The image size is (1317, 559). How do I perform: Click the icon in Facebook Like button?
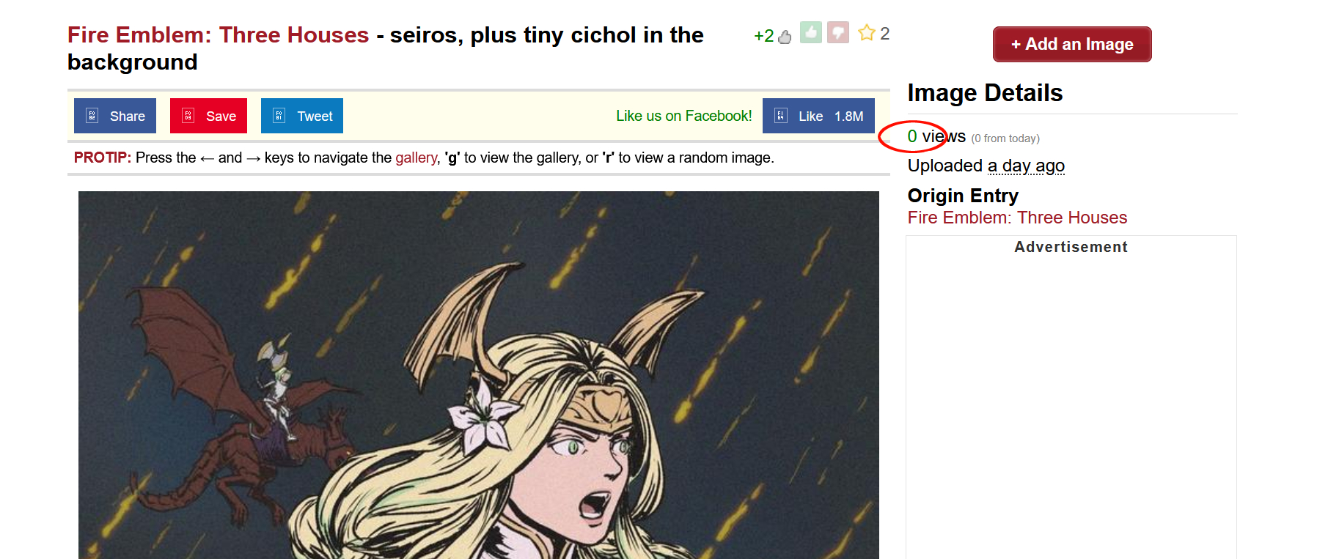click(x=781, y=116)
